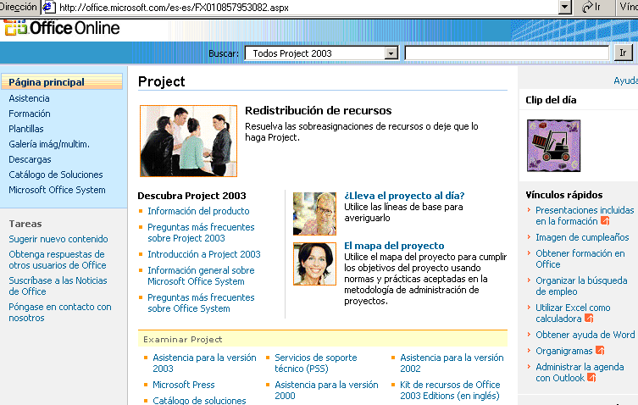
Task: Click the Internet Explorer page icon in address bar
Action: (x=49, y=7)
